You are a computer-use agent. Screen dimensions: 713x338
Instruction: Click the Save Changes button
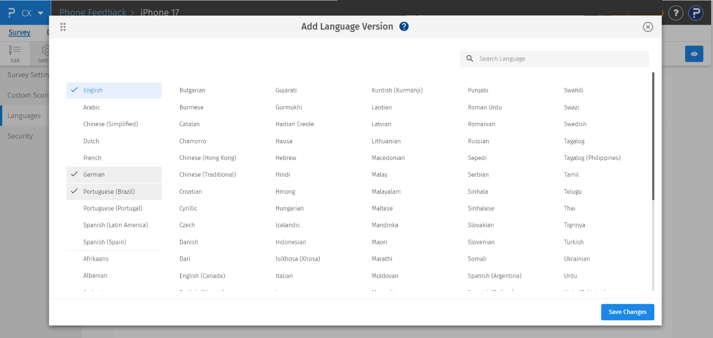[627, 312]
